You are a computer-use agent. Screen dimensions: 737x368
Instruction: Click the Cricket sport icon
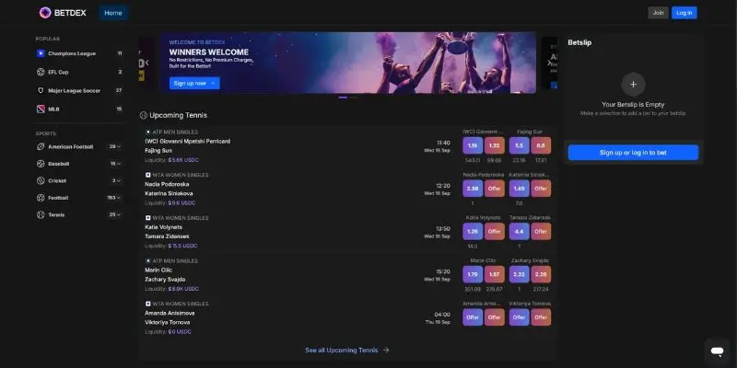tap(41, 180)
